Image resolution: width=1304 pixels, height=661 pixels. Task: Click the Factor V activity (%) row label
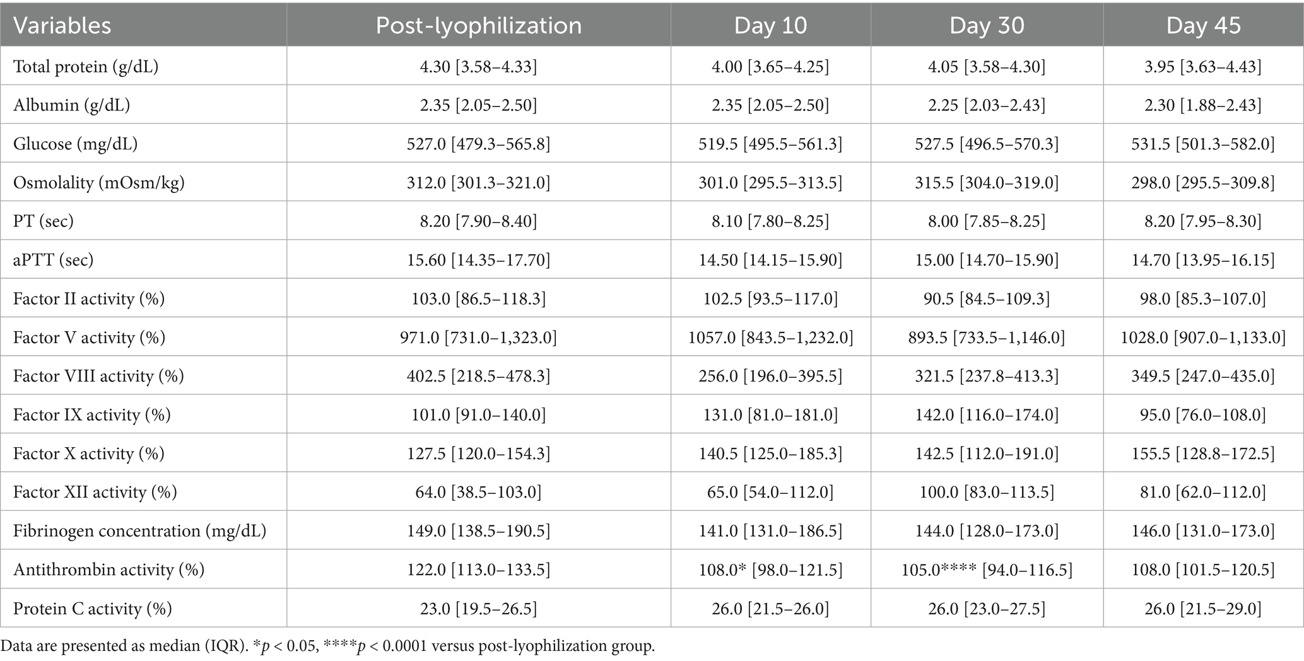(x=89, y=337)
